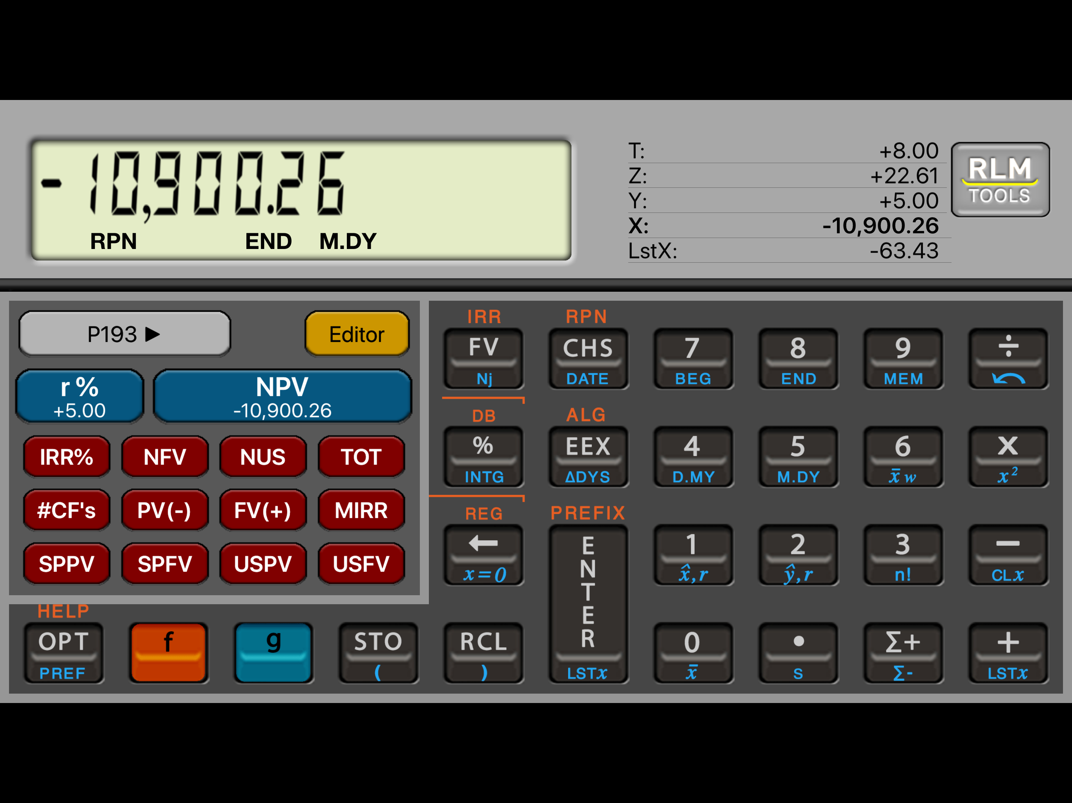Viewport: 1072px width, 803px height.
Task: Select the MIRR function
Action: pyautogui.click(x=361, y=510)
